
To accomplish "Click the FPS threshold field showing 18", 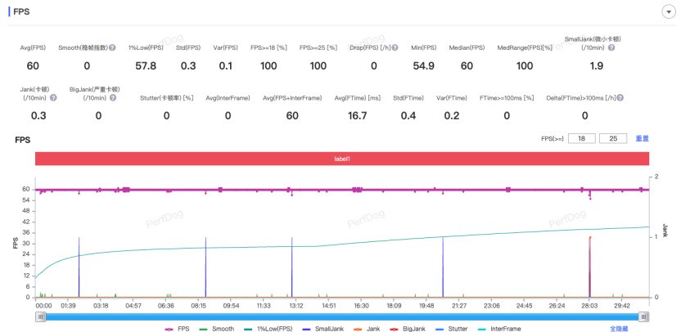I will click(x=580, y=138).
